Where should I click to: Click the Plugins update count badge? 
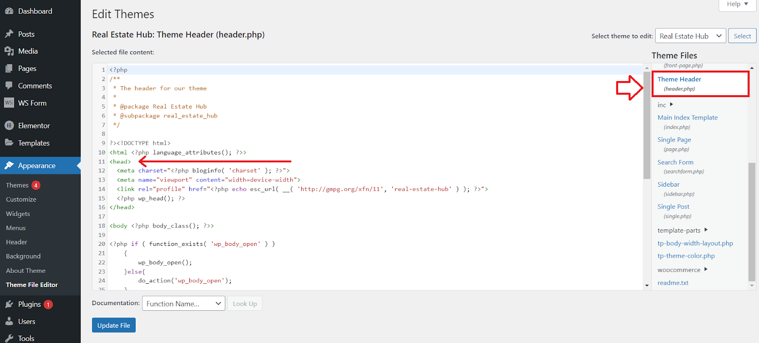(48, 305)
